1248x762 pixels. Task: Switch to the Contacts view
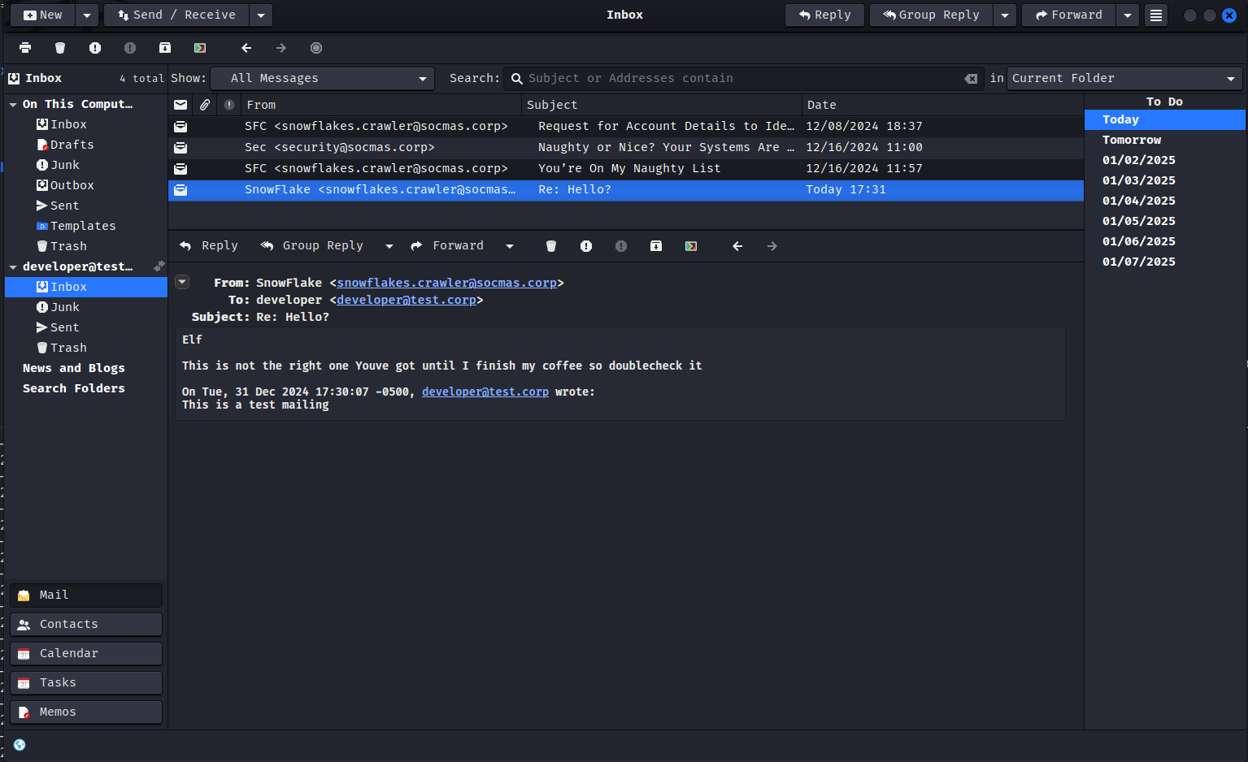tap(86, 624)
